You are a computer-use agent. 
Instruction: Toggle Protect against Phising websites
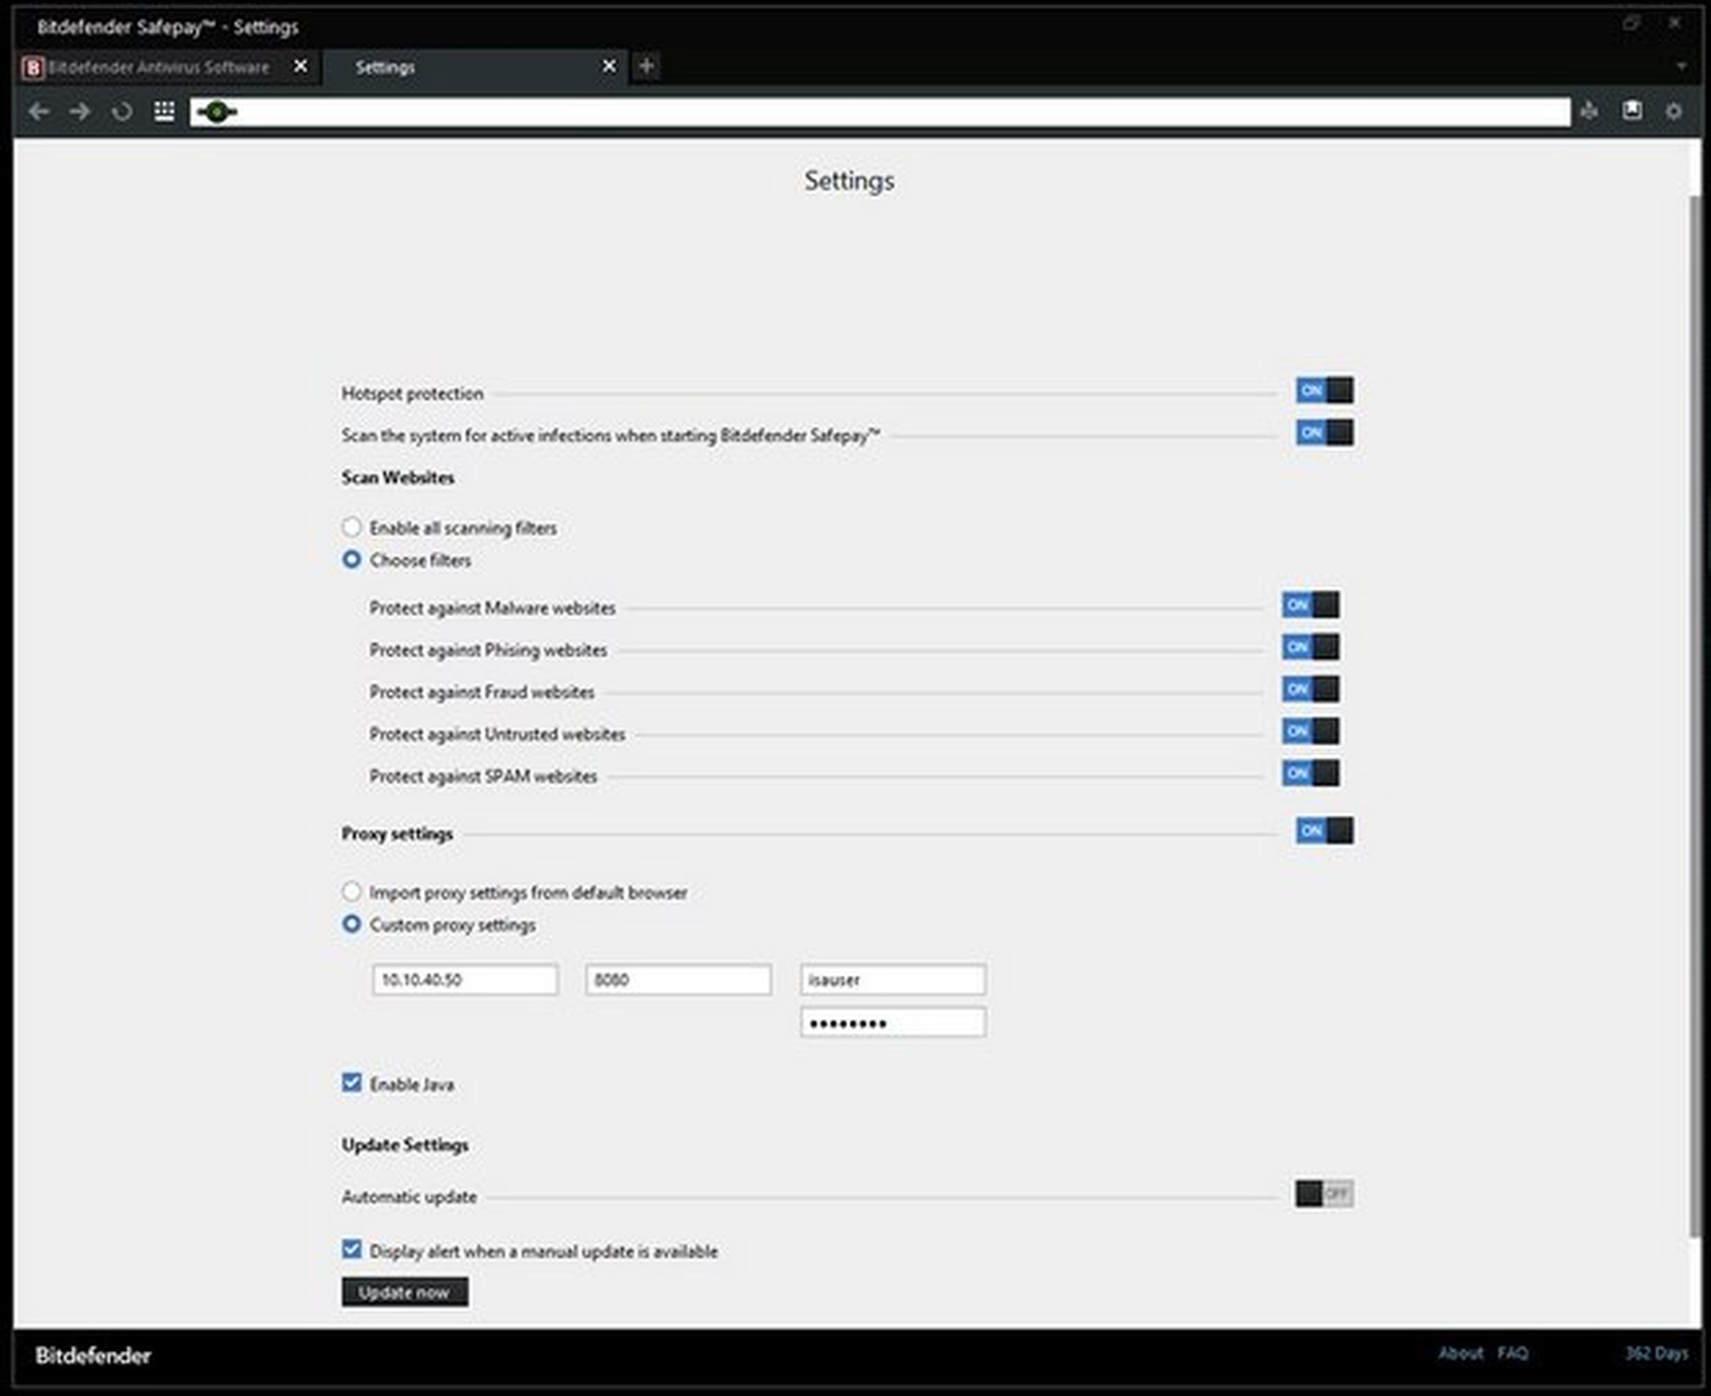coord(1310,646)
